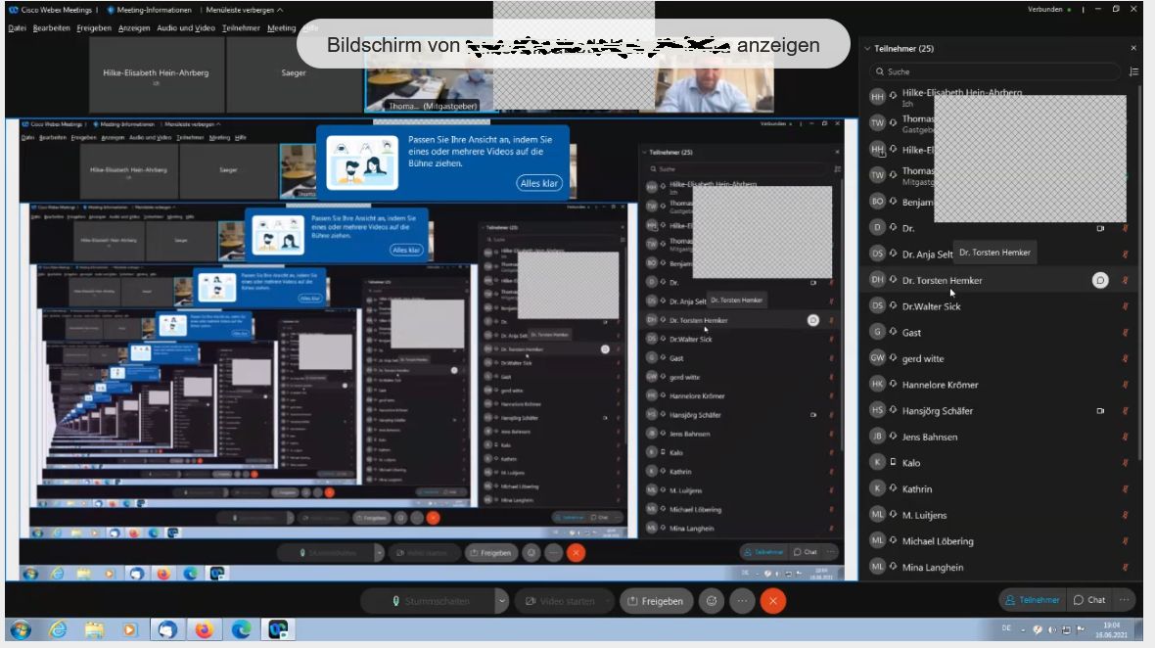This screenshot has width=1155, height=648.
Task: Click the HK avatar for Hannelore Krömer
Action: (877, 384)
